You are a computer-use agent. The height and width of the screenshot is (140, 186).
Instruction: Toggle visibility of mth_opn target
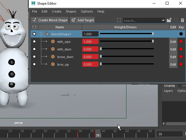[34, 42]
